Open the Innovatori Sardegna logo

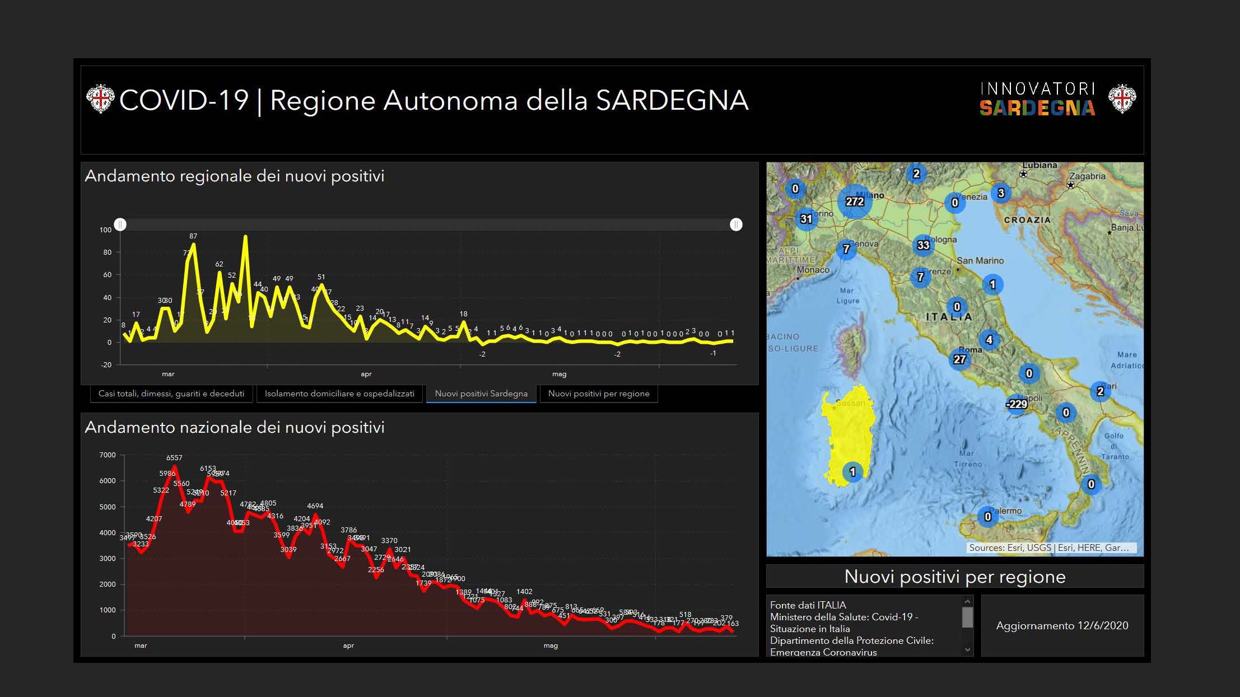pyautogui.click(x=1037, y=100)
